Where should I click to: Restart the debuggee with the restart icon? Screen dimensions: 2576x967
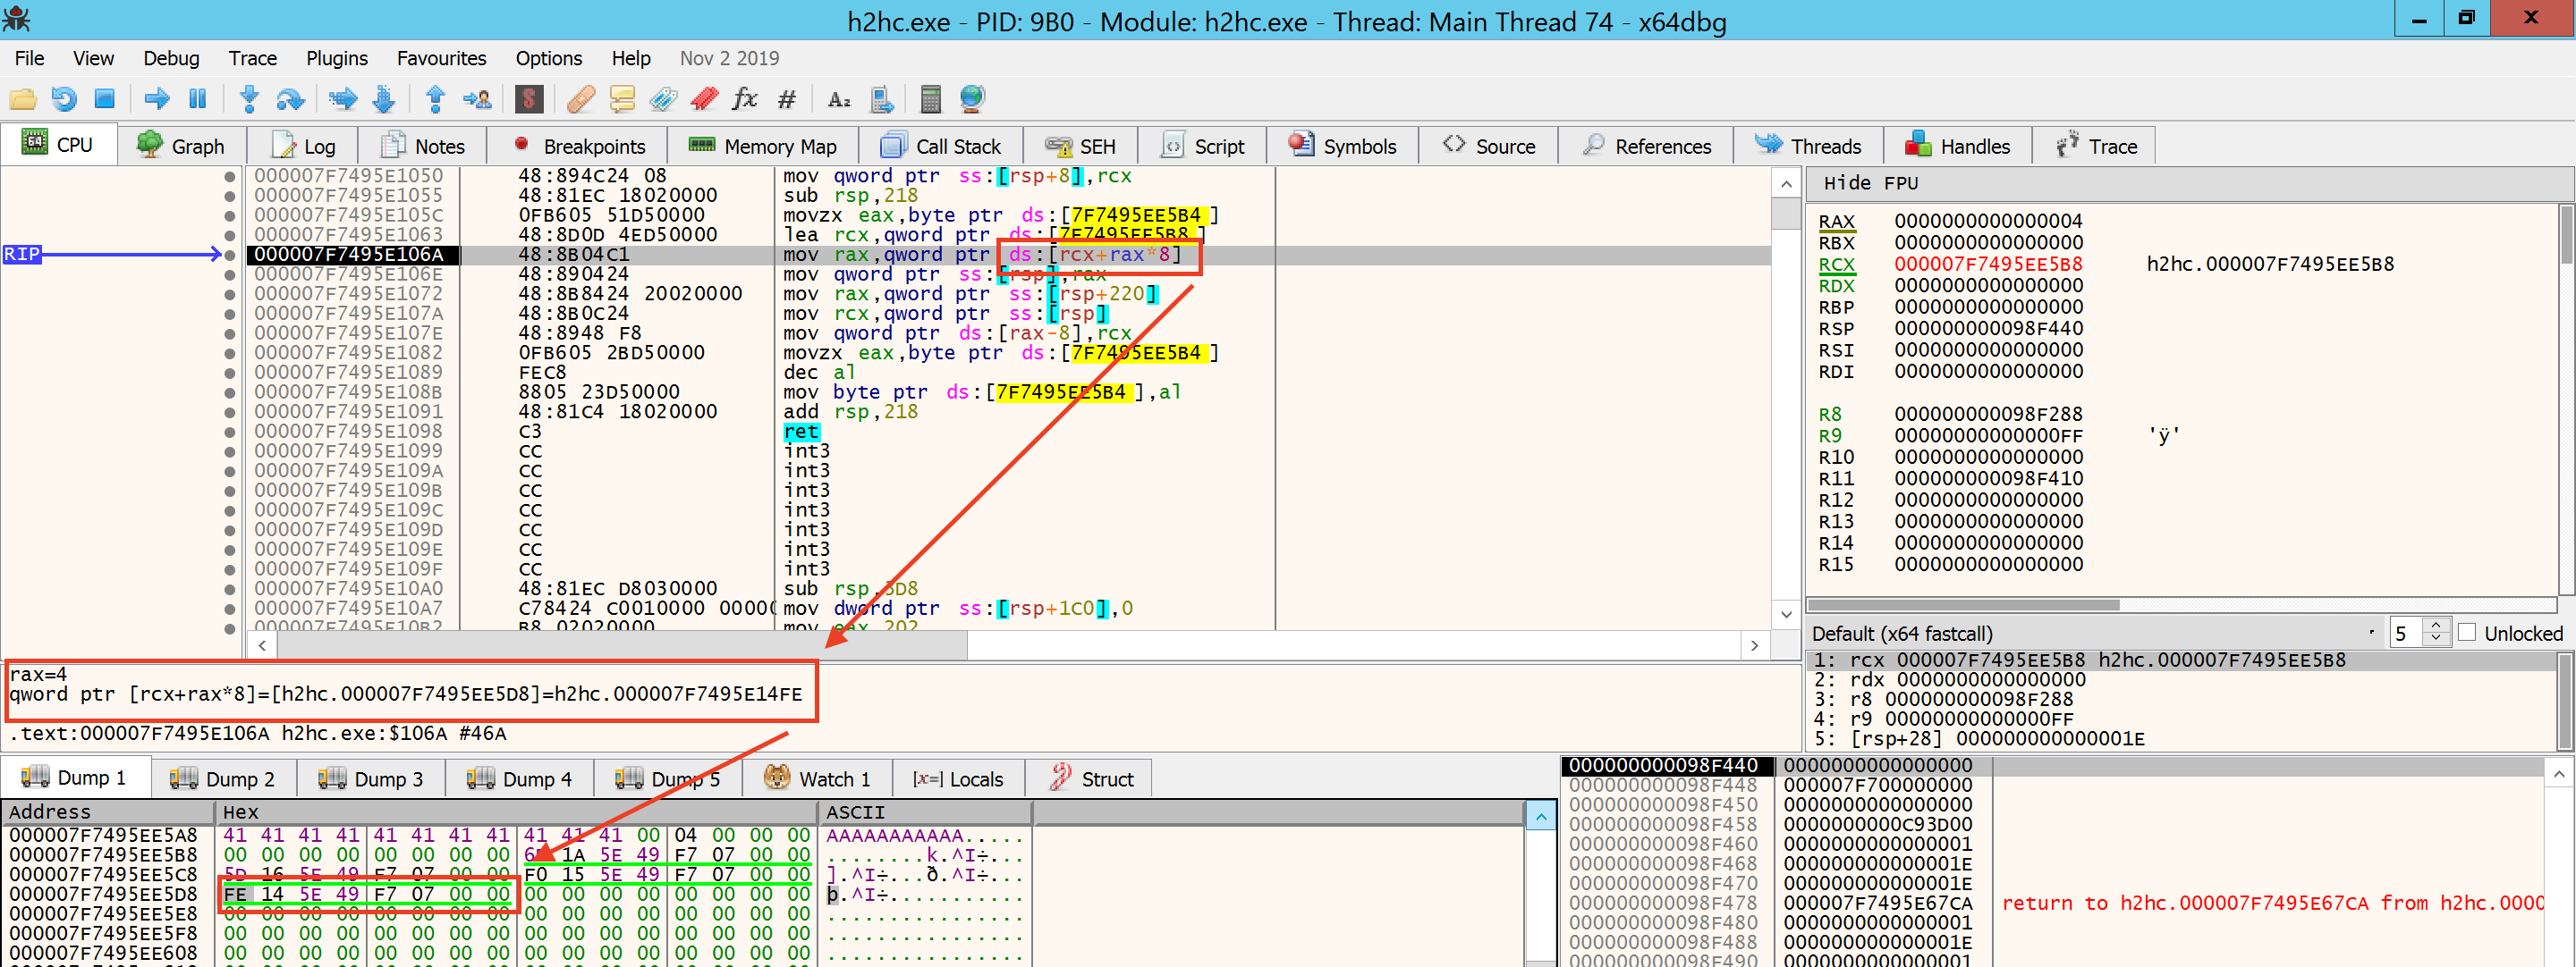click(x=64, y=99)
